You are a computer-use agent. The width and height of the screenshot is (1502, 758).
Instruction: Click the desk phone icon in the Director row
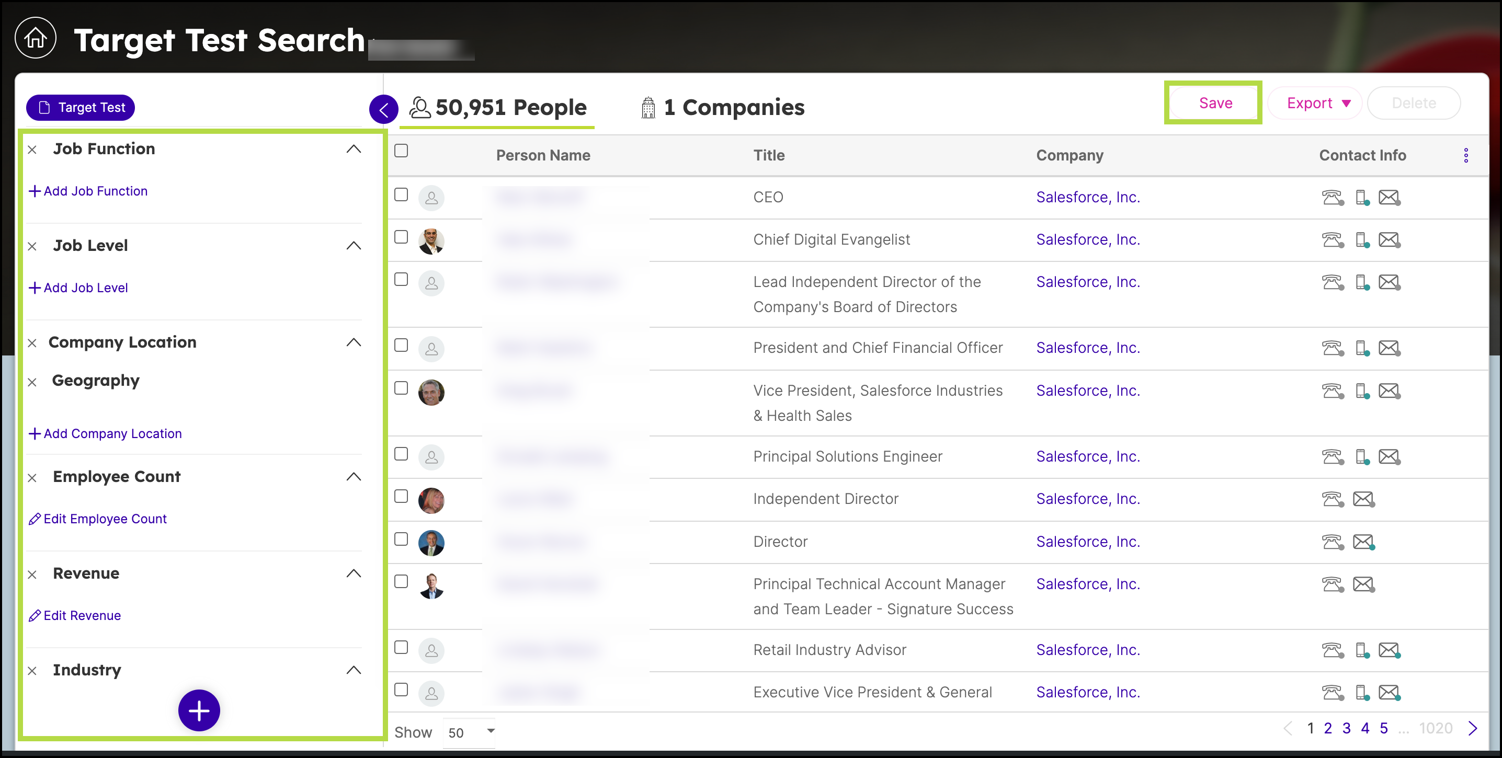(1333, 542)
